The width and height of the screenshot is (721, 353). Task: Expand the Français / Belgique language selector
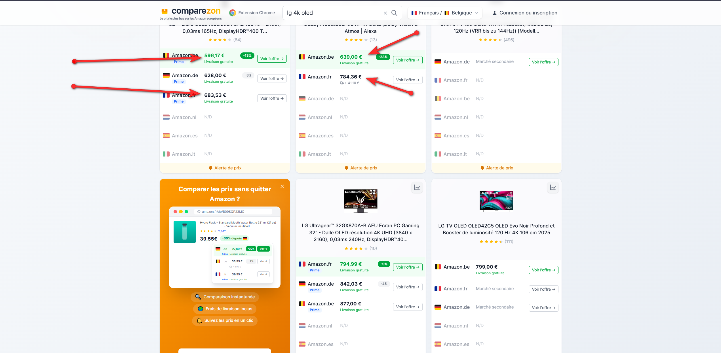click(445, 13)
